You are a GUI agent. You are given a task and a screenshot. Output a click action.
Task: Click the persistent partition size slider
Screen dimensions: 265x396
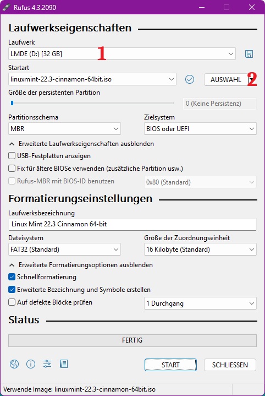(91, 103)
